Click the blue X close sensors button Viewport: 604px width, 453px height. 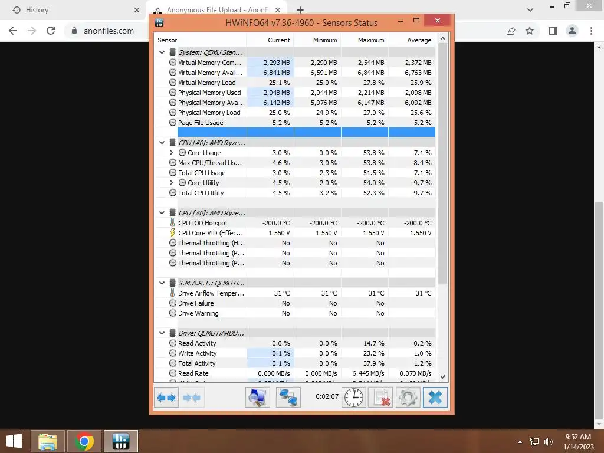(435, 398)
